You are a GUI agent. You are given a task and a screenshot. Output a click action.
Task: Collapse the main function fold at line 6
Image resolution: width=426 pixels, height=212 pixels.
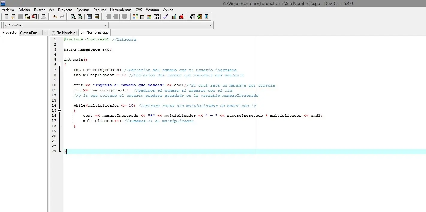tap(59, 65)
